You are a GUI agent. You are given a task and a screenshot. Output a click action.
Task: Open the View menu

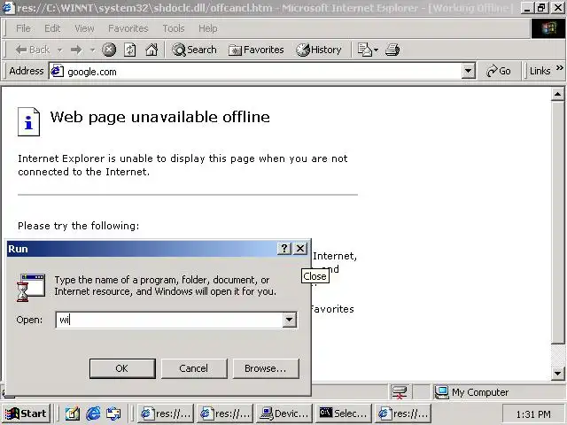pos(84,28)
